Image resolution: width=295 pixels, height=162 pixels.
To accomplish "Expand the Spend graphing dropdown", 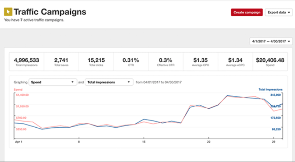I will pyautogui.click(x=53, y=82).
